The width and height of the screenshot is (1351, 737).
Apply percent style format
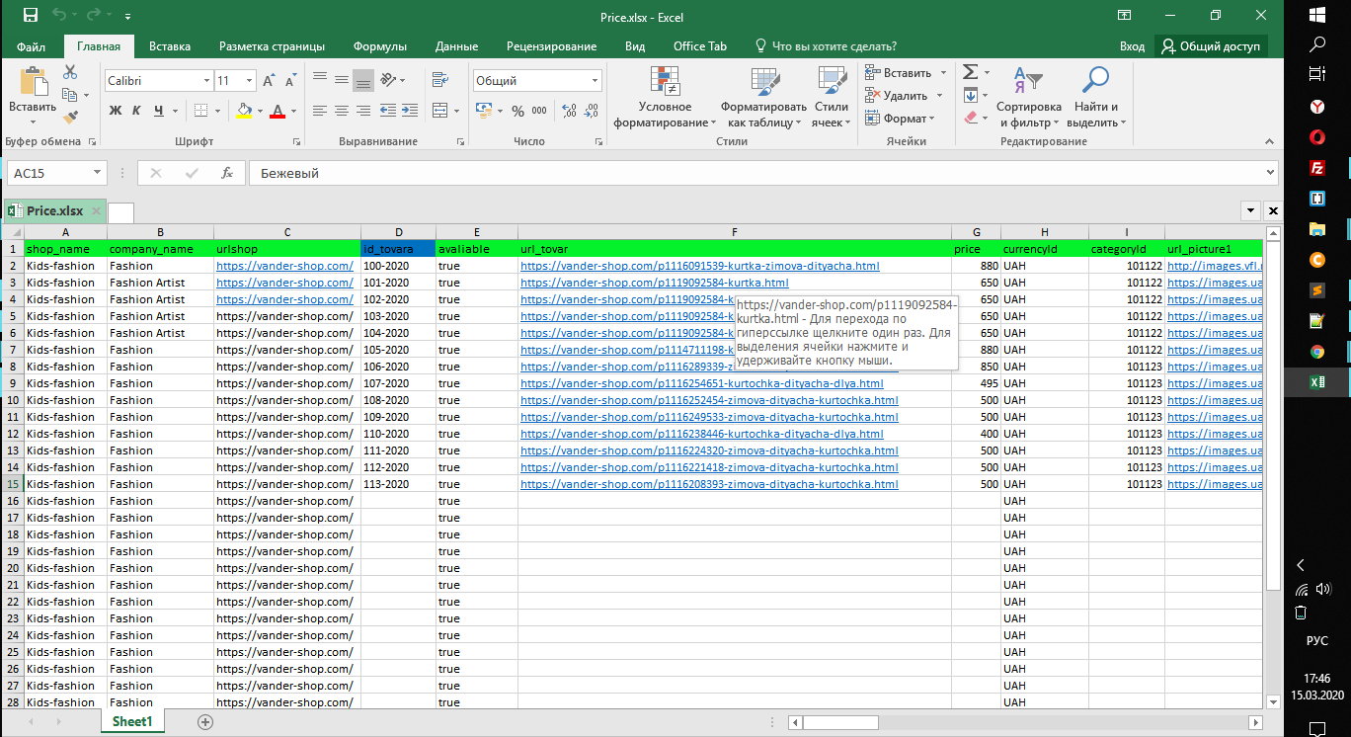(517, 112)
